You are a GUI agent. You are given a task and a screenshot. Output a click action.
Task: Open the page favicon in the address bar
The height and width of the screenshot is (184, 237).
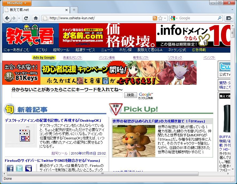pyautogui.click(x=45, y=18)
